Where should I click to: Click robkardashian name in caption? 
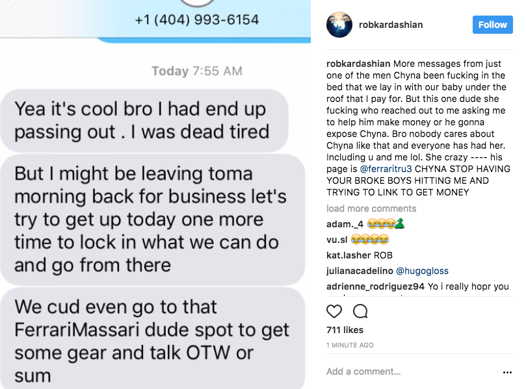tap(358, 64)
